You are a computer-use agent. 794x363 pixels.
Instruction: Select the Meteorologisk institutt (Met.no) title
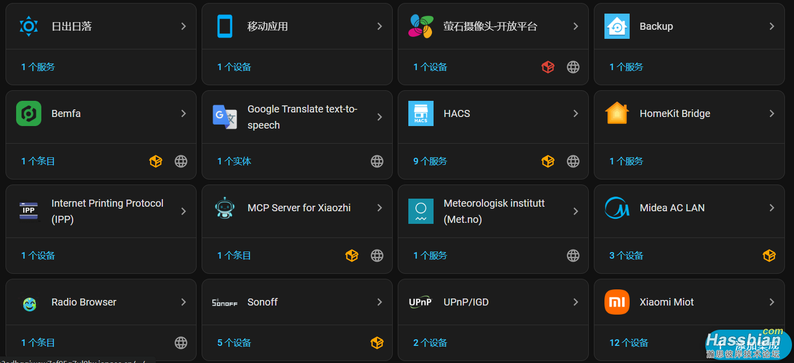pos(494,211)
